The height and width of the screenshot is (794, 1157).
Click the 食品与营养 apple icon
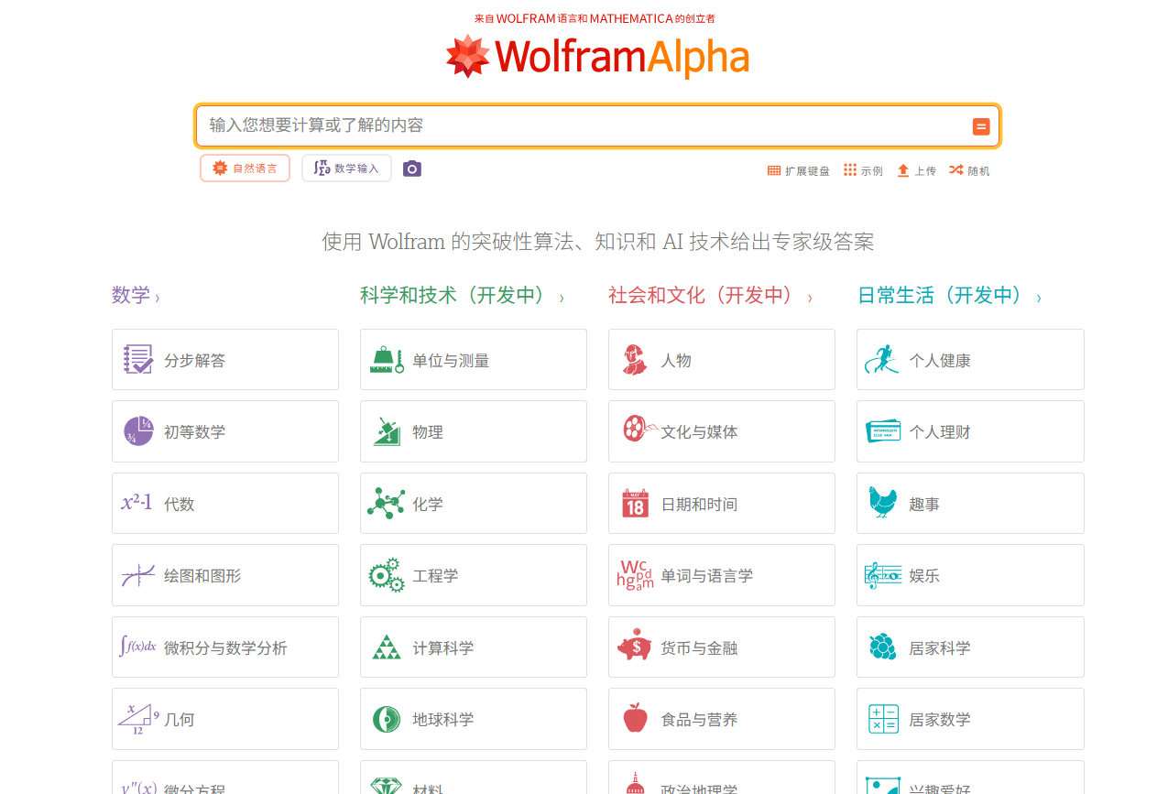pos(635,718)
